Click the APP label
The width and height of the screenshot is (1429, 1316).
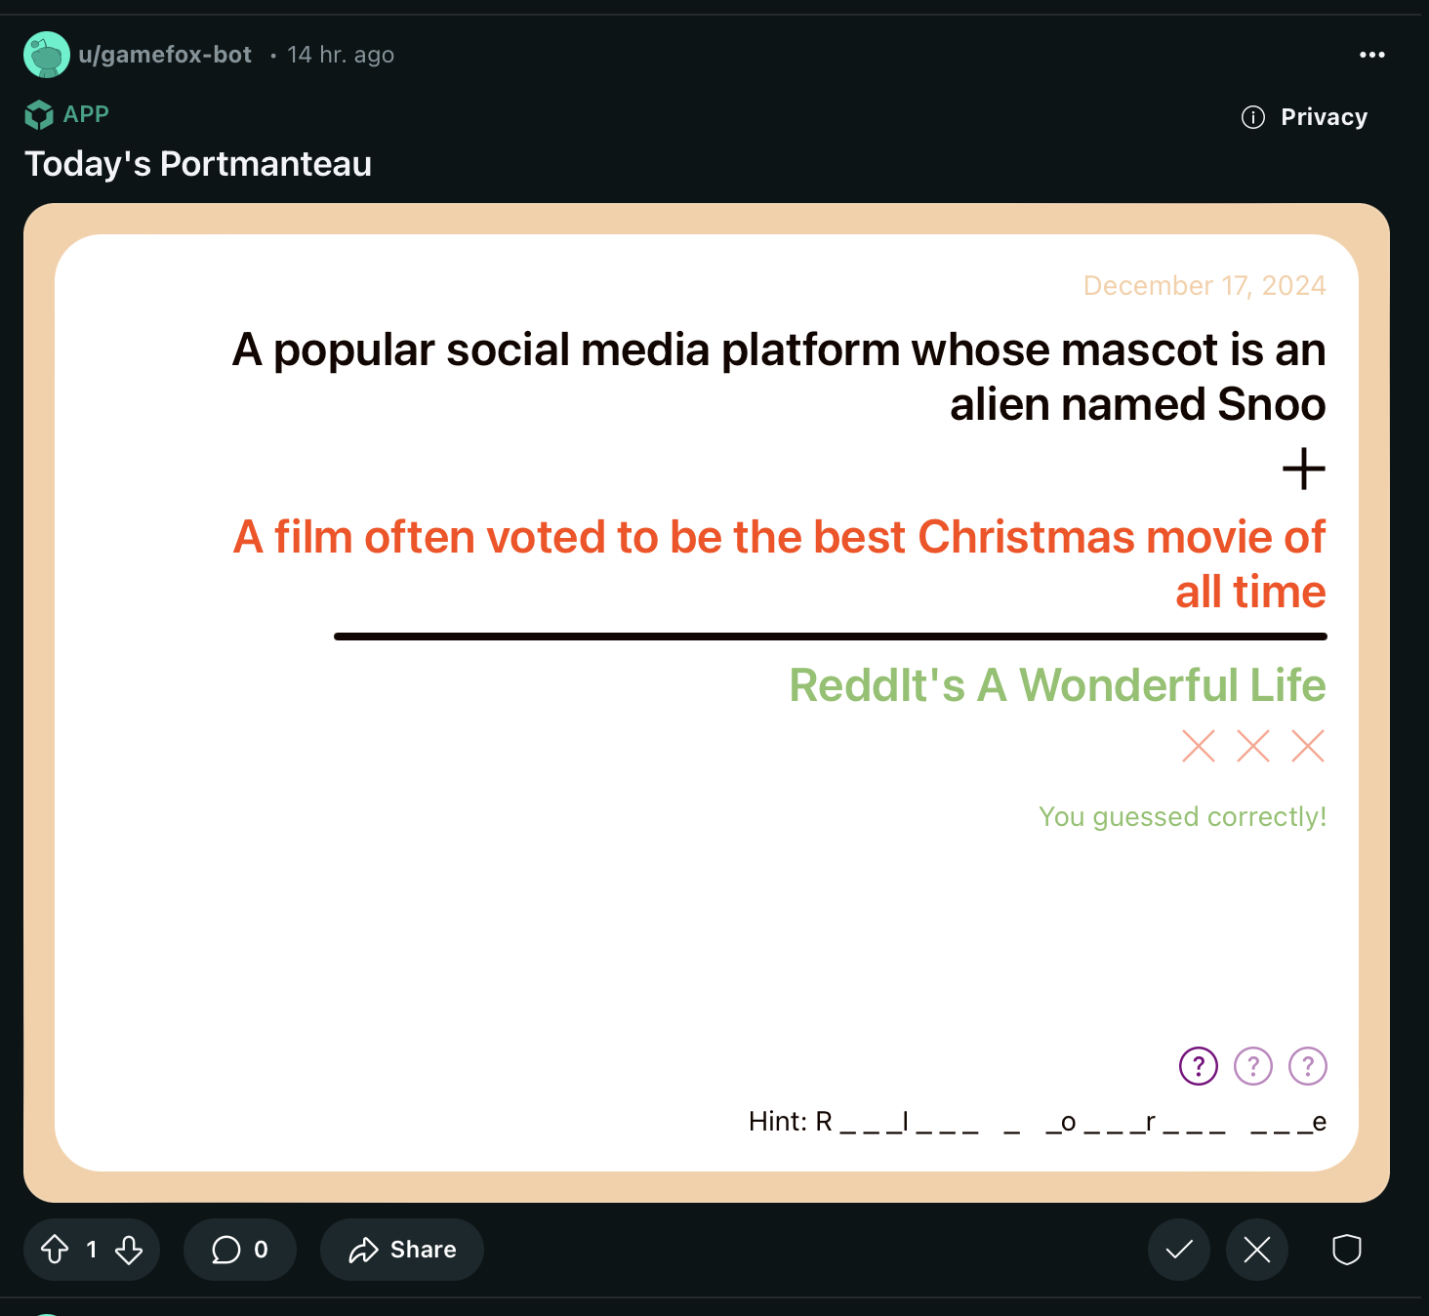click(86, 114)
